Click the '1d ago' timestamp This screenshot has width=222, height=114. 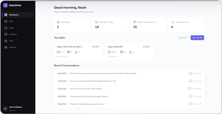tap(199, 104)
